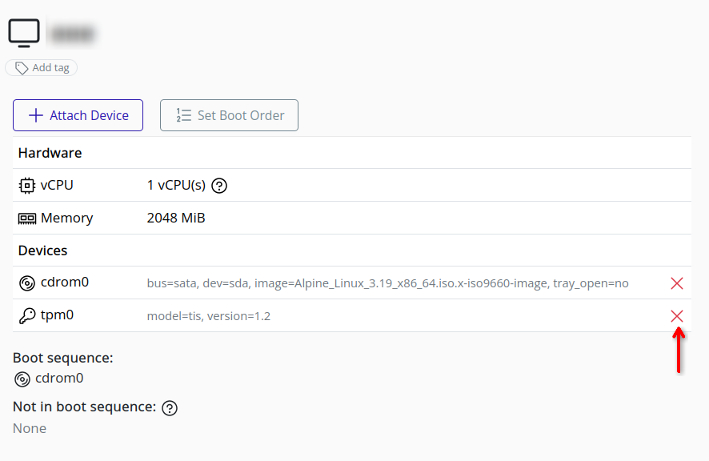Viewport: 709px width, 461px height.
Task: Click the vCPU row label
Action: pyautogui.click(x=57, y=185)
